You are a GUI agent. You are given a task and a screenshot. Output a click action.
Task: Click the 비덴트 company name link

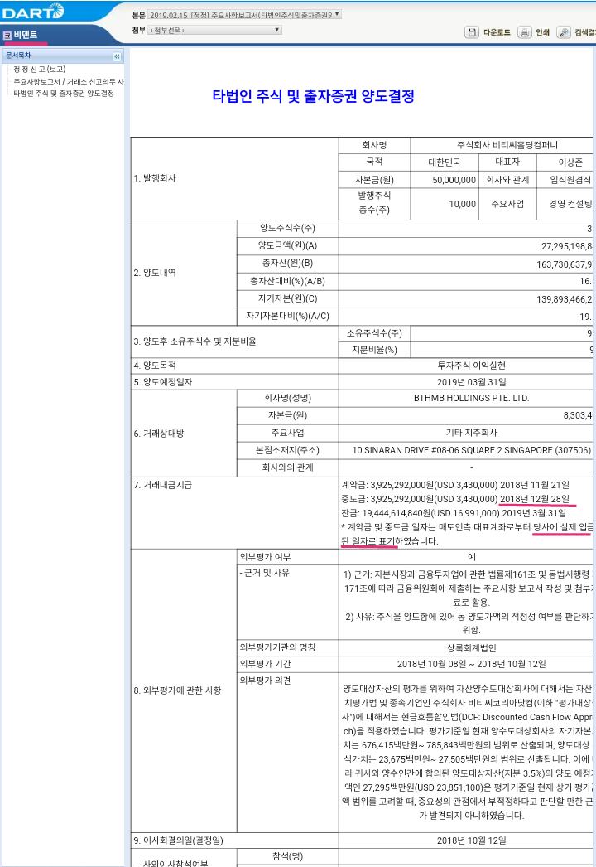(26, 35)
